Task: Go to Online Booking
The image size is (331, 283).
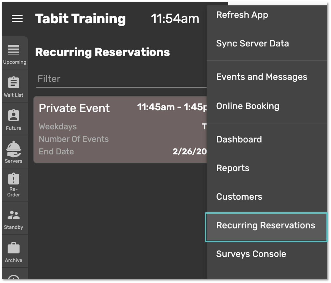Action: tap(248, 106)
